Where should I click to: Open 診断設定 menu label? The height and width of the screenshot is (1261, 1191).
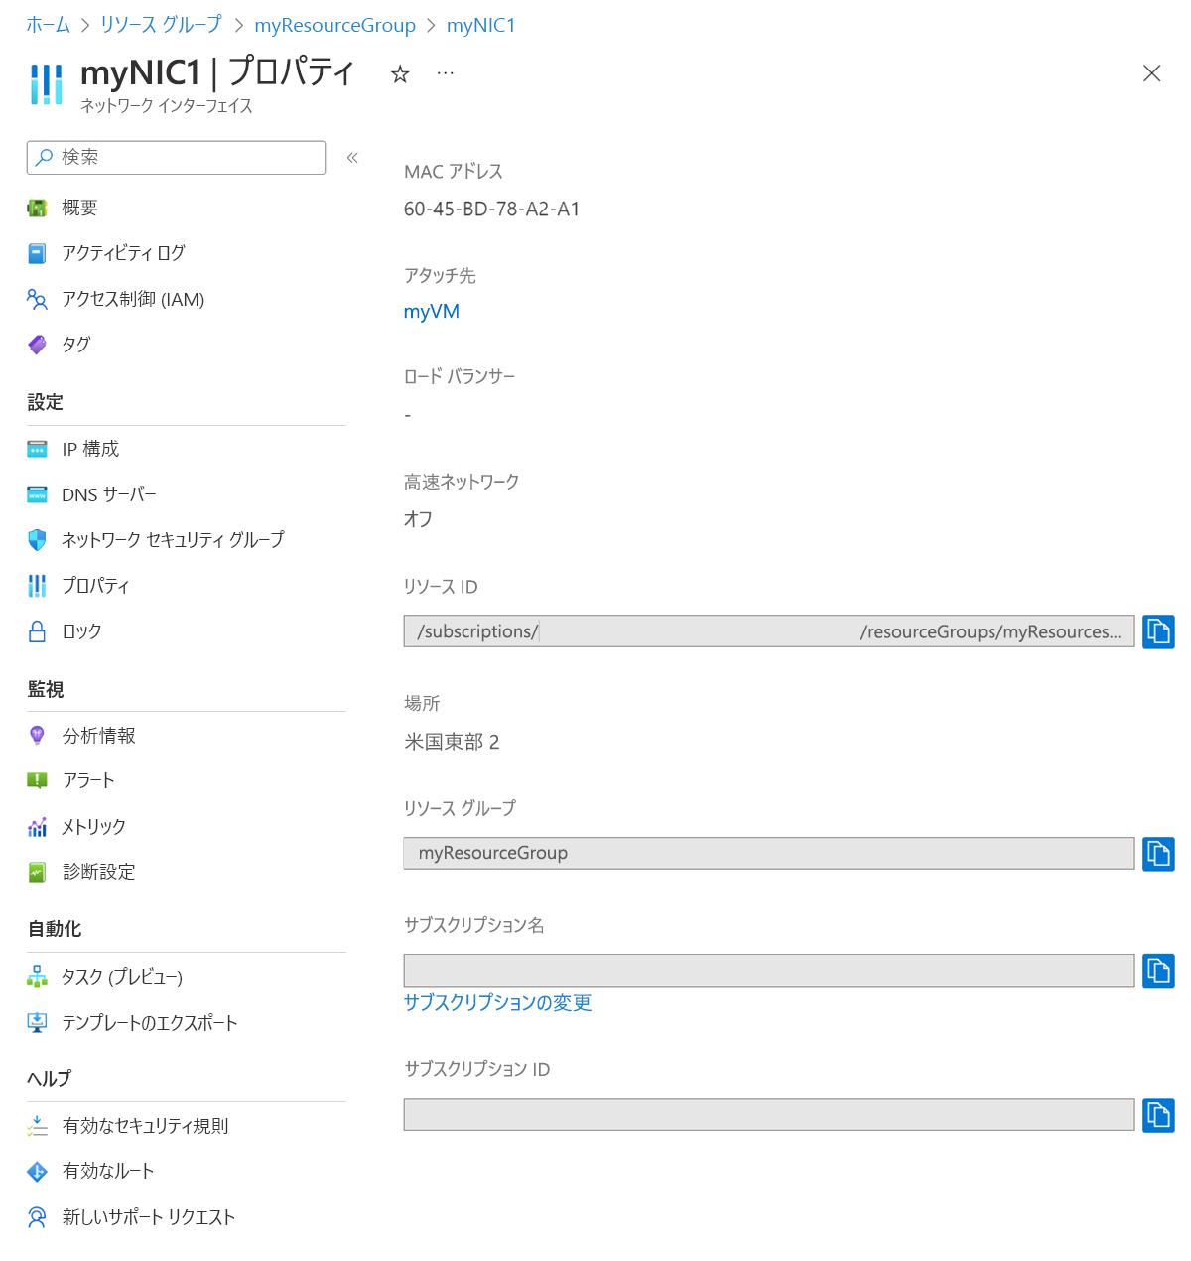tap(98, 872)
